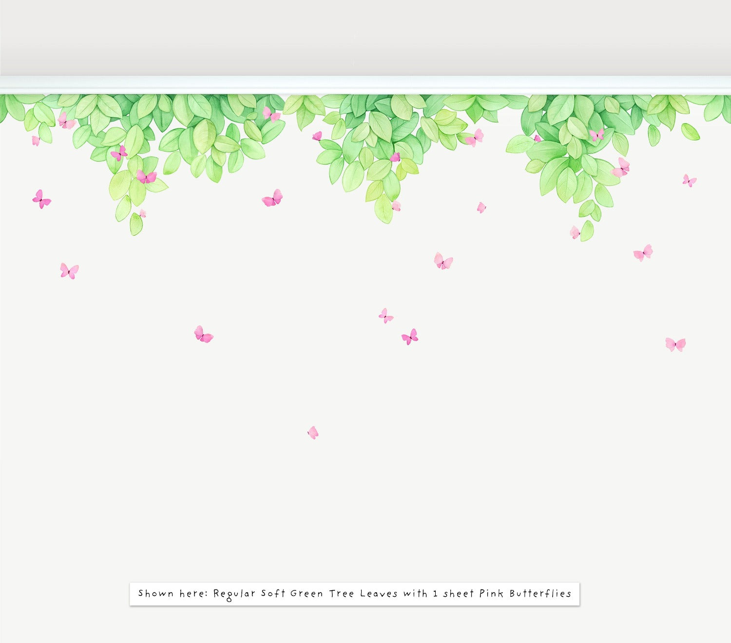Select the pale butterfly directly below middle leaf cluster
The height and width of the screenshot is (643, 731).
(443, 262)
